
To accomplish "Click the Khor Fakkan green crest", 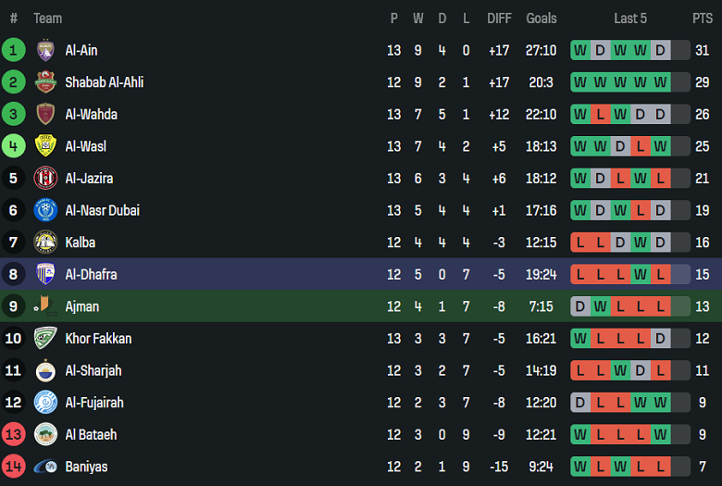I will tap(45, 339).
